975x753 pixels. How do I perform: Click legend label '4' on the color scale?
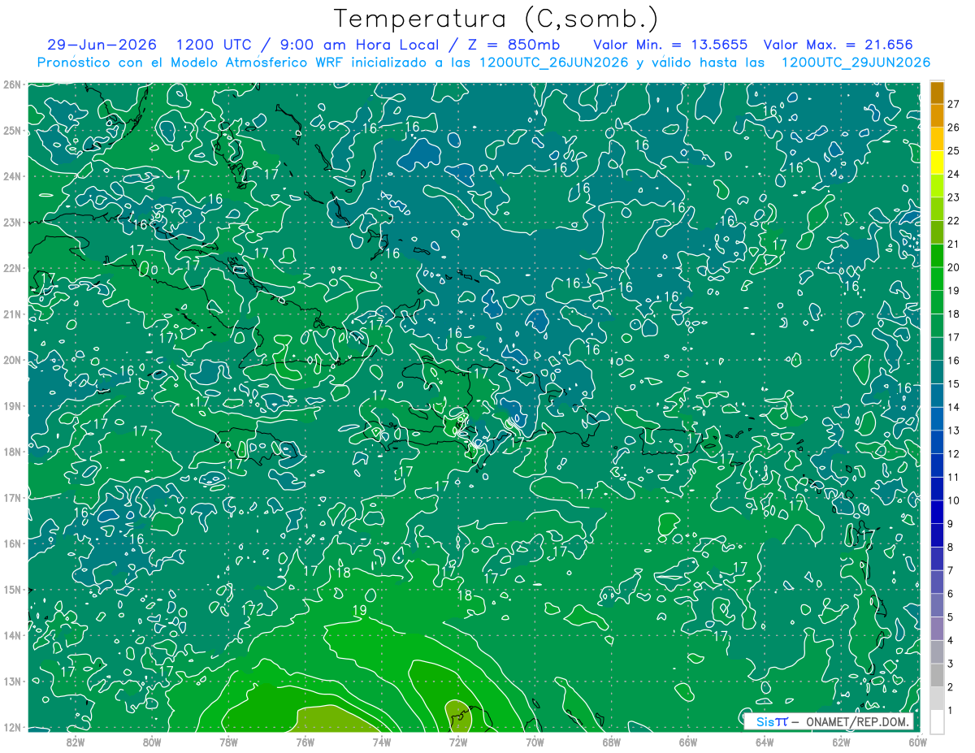point(951,640)
